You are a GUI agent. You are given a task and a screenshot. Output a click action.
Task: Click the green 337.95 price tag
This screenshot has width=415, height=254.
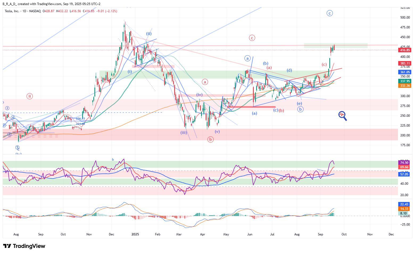405,81
